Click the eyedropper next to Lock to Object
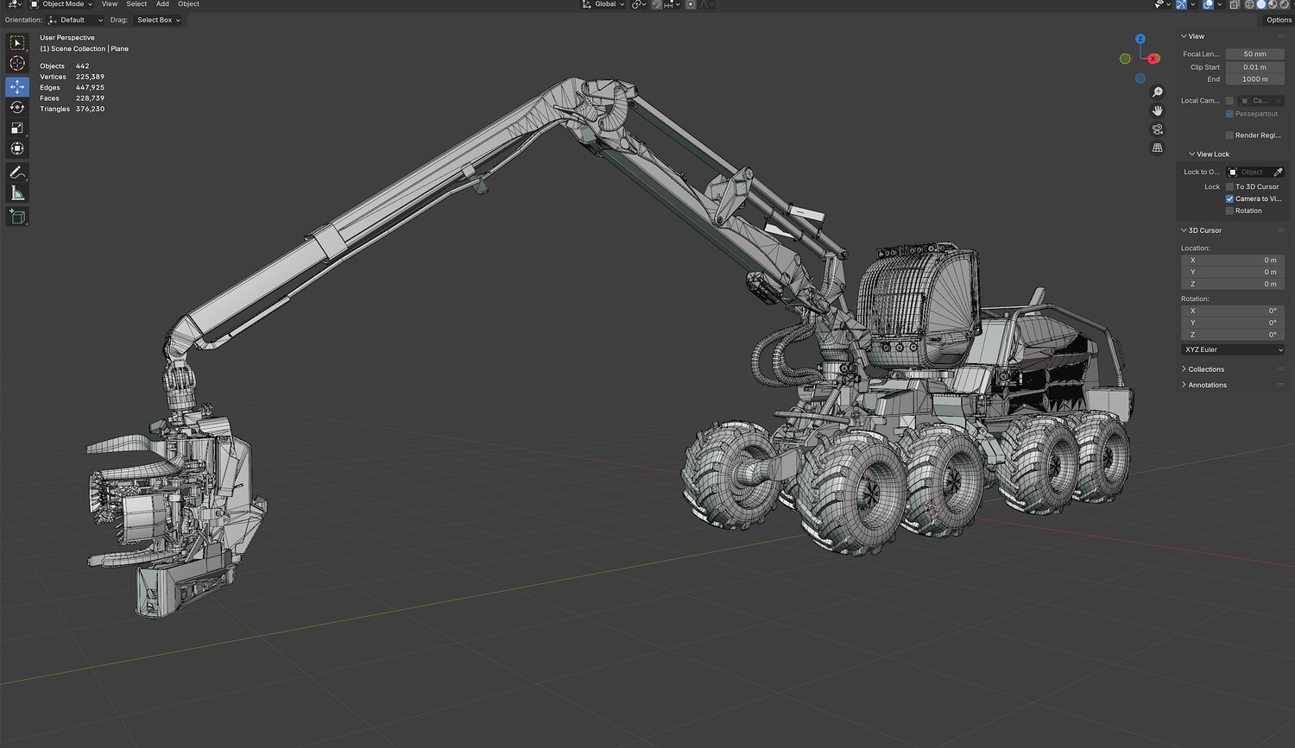Viewport: 1295px width, 748px height. 1279,173
